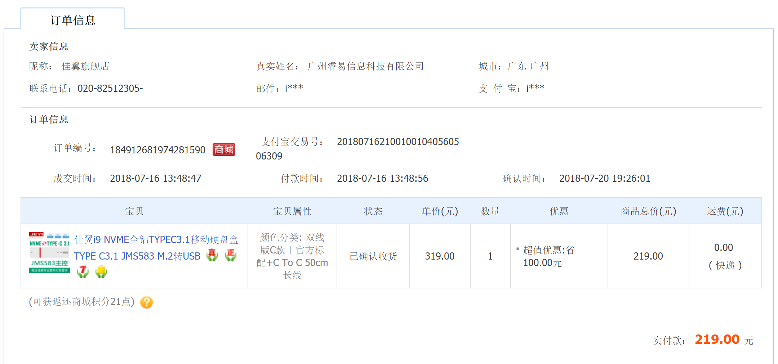Click the city value 广东 广州
Viewport: 778px width, 364px height.
click(x=528, y=66)
